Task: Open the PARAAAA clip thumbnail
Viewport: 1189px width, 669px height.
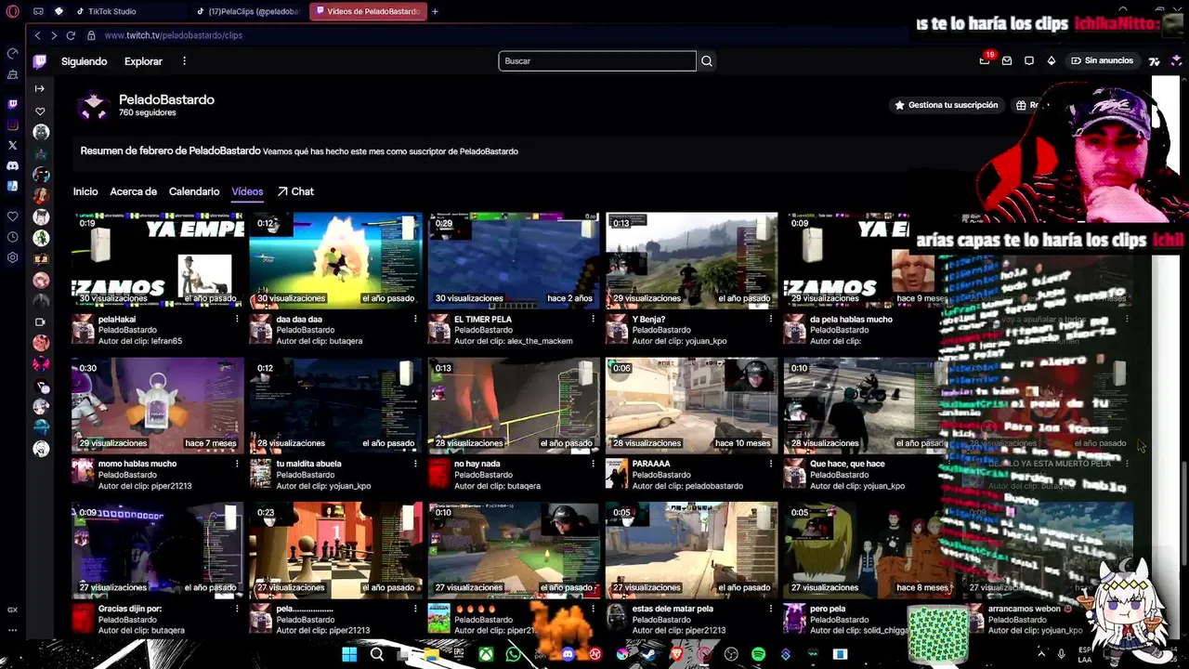Action: [692, 405]
